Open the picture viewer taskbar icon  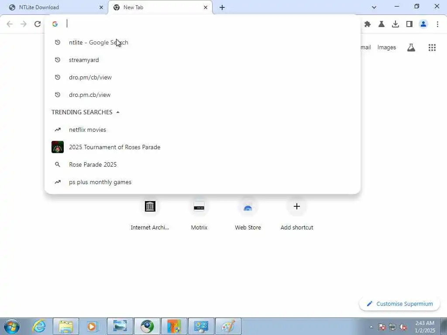(x=120, y=326)
